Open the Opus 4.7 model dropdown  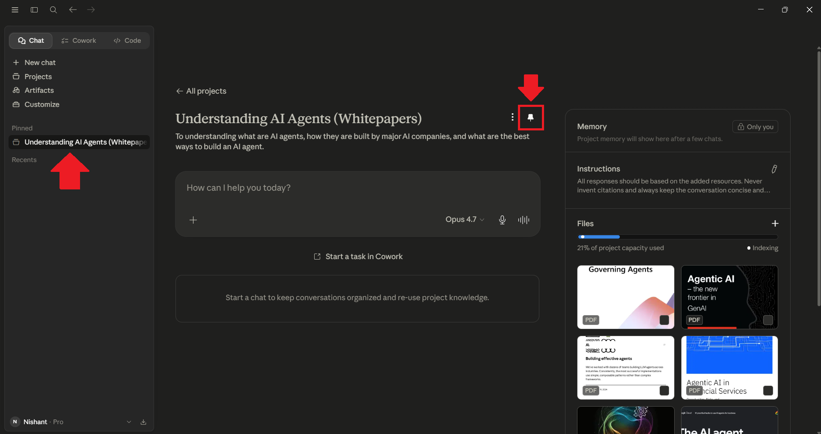coord(465,219)
